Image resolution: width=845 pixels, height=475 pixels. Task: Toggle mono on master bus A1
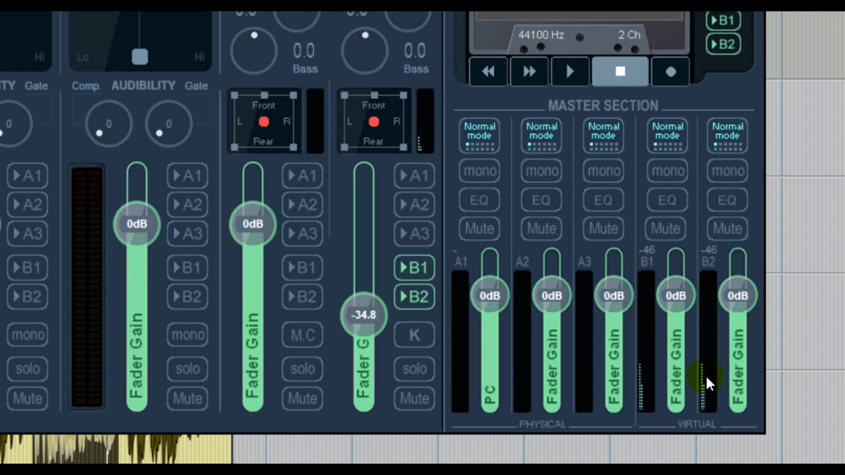[x=479, y=172]
